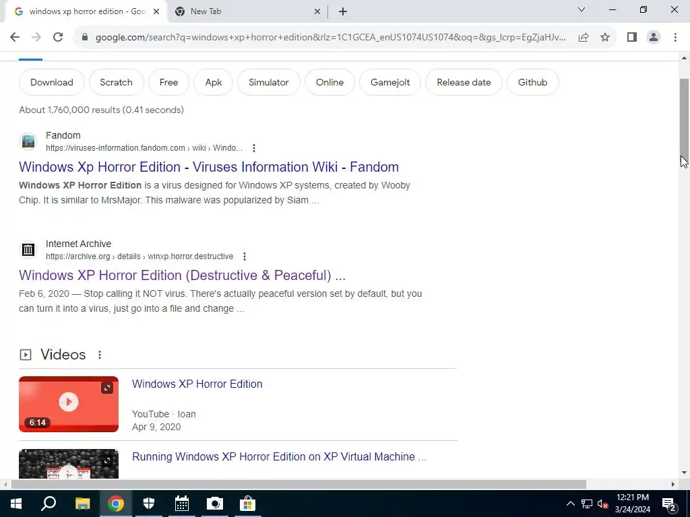
Task: Open the clock showing 12:21 PM
Action: [x=632, y=504]
